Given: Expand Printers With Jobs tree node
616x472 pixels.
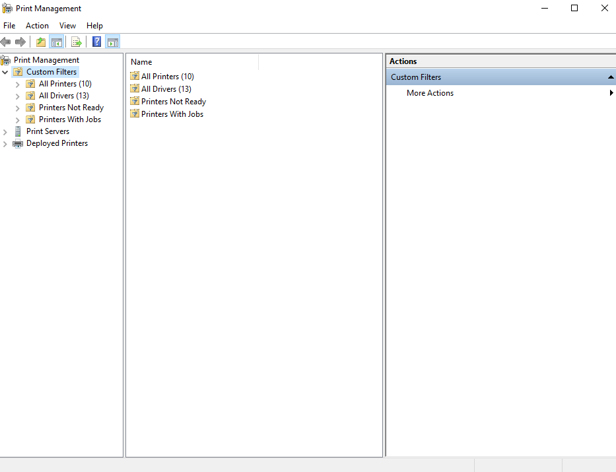Looking at the screenshot, I should (x=17, y=119).
